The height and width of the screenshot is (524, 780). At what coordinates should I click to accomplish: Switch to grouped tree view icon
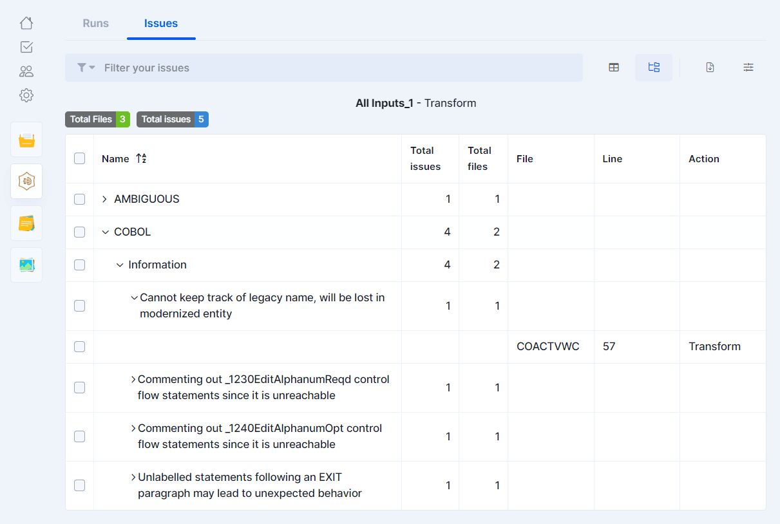(654, 68)
